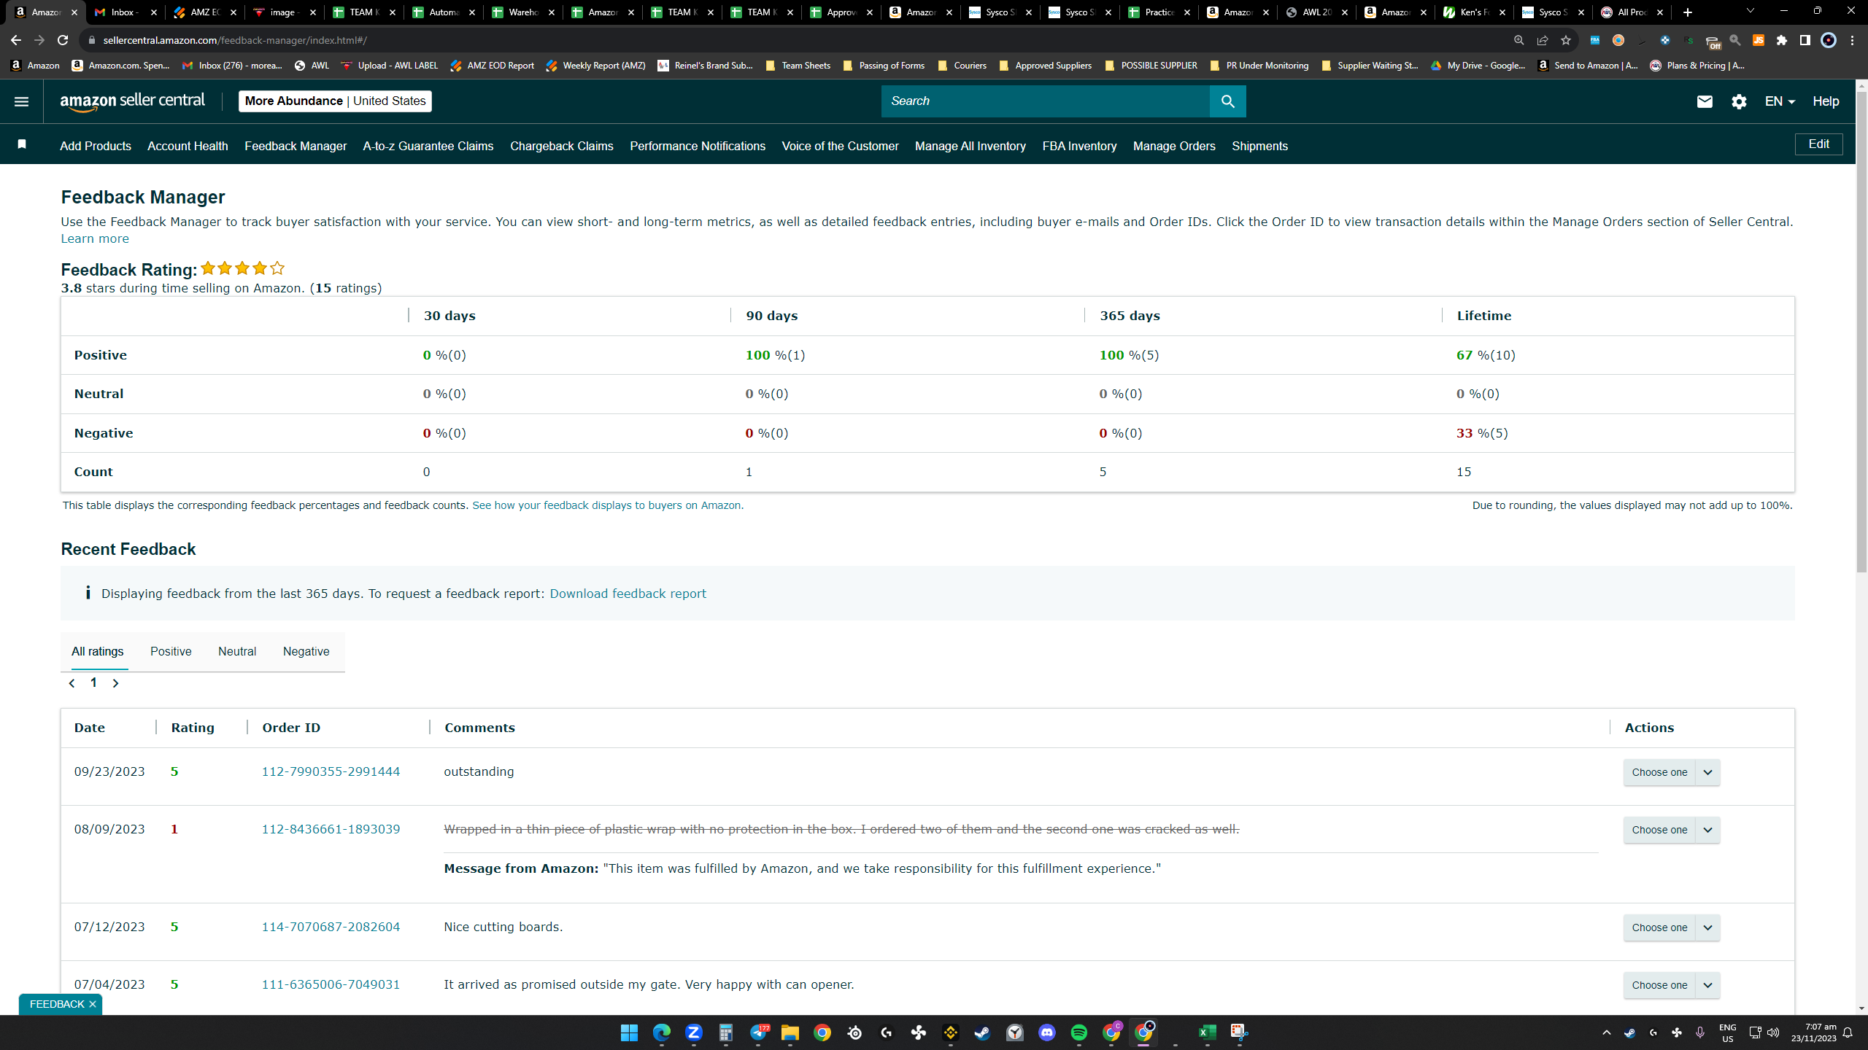
Task: Open actions dropdown for 09/23/2023 feedback
Action: (1672, 772)
